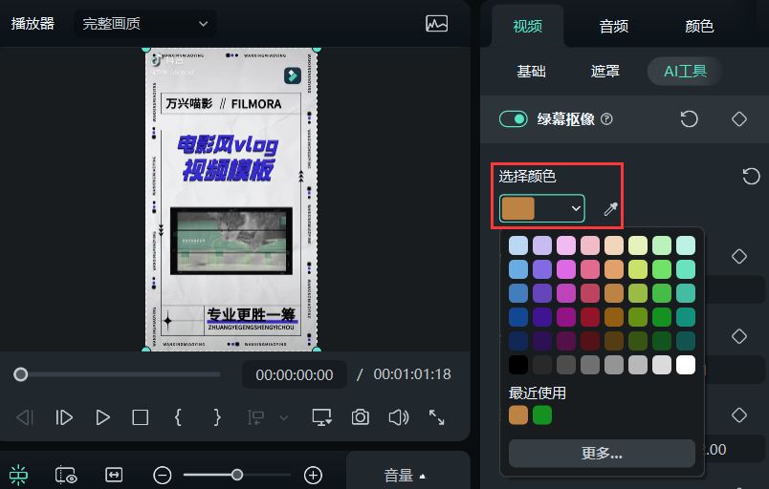Select the recently used brown swatch
The height and width of the screenshot is (489, 769).
coord(518,415)
